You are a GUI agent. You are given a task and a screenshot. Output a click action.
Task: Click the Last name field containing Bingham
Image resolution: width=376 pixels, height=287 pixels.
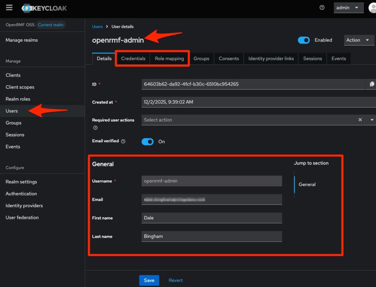pyautogui.click(x=212, y=236)
